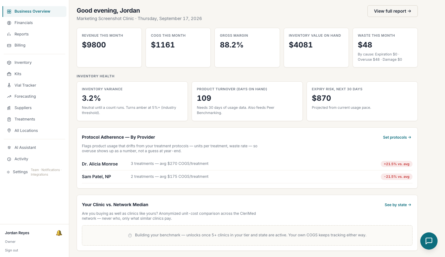Screen dimensions: 445x257
Task: Click the Billing card icon
Action: (9, 45)
